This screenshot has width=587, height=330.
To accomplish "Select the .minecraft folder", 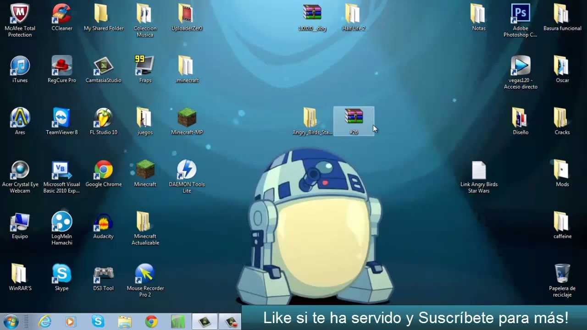I will tap(187, 69).
